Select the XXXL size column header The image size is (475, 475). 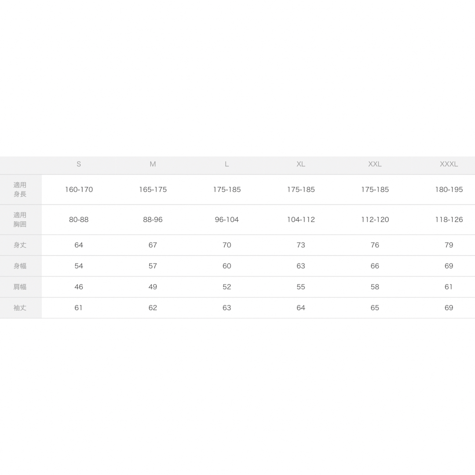pyautogui.click(x=449, y=164)
